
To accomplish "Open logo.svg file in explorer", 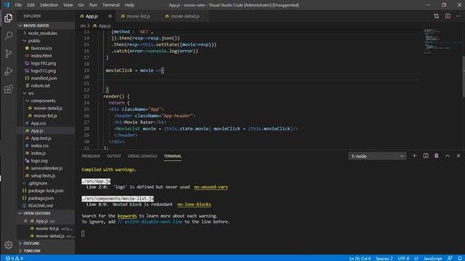I will tap(39, 161).
